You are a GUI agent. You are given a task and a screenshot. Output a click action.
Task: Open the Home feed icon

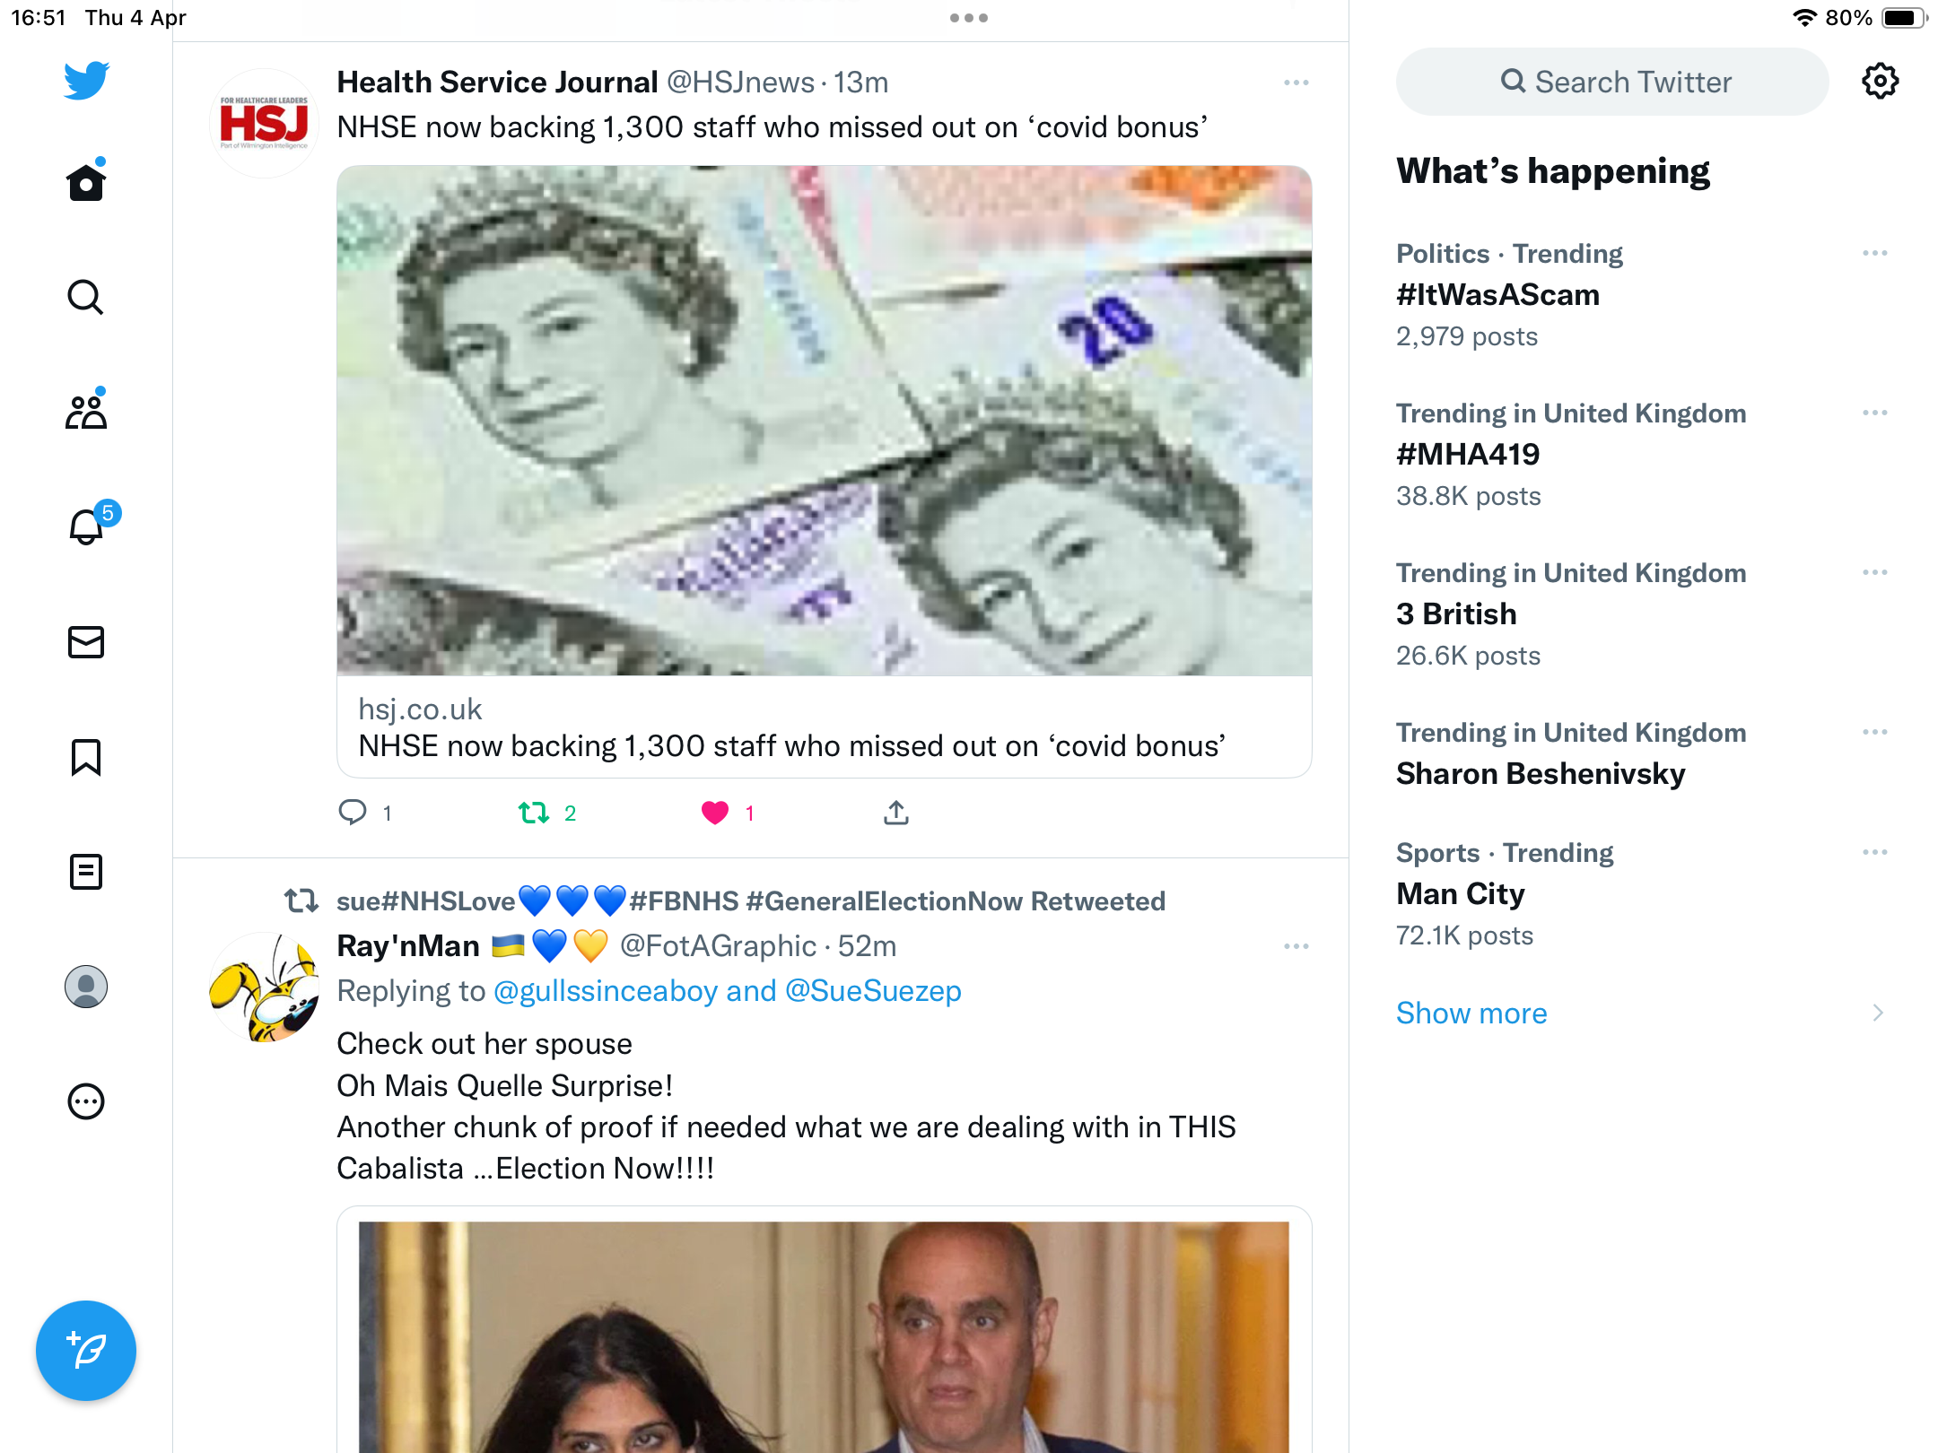[x=86, y=182]
